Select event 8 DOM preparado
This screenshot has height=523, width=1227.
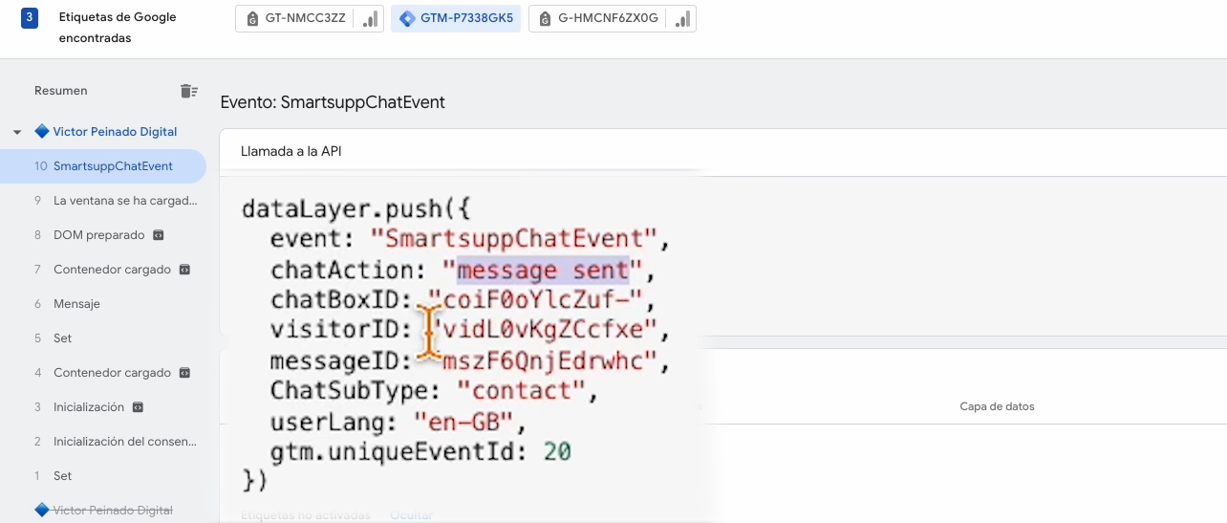103,235
